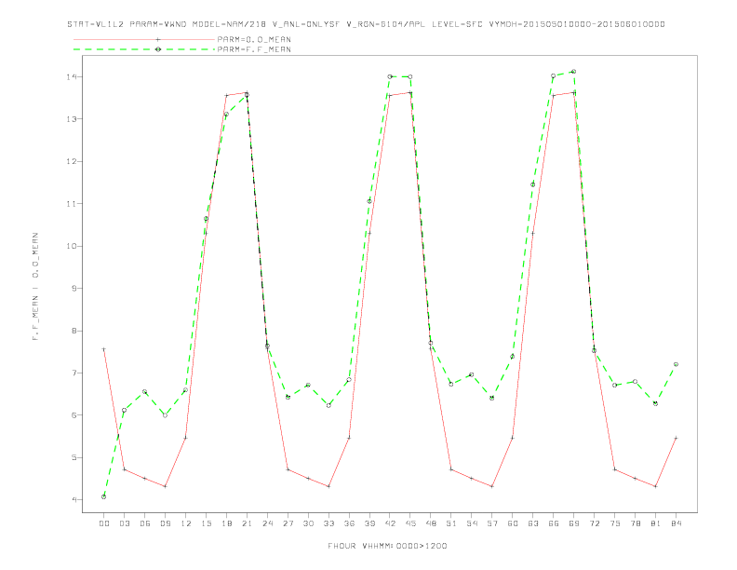Click y-axis tick label 12
Viewport: 737px width, 570px height.
[x=72, y=161]
